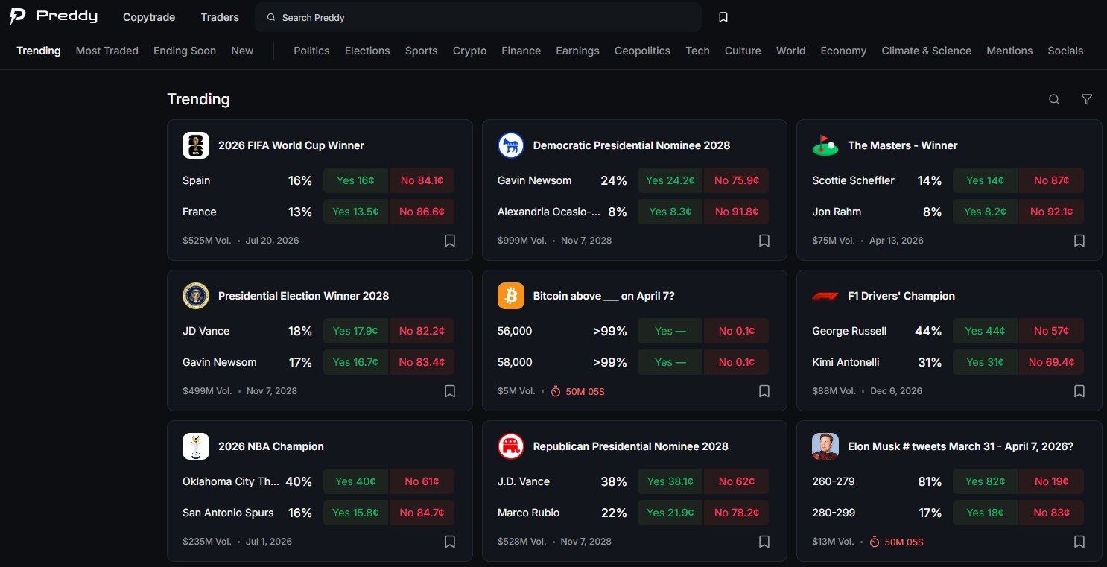
Task: Click the search icon beside Trending heading
Action: pos(1053,99)
